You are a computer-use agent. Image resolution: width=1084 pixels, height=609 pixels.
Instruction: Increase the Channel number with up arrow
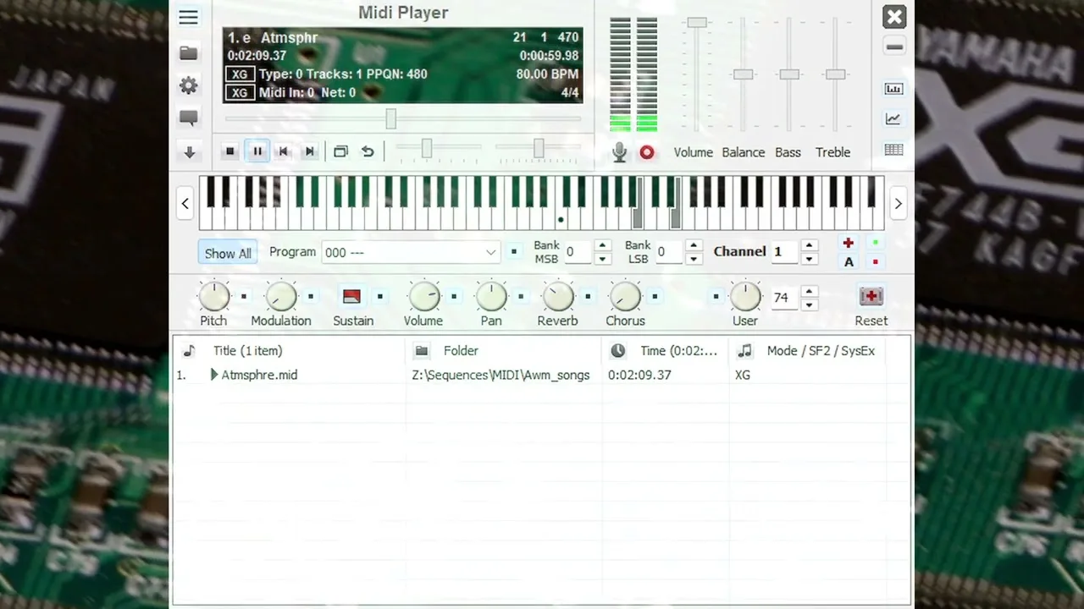pos(810,245)
